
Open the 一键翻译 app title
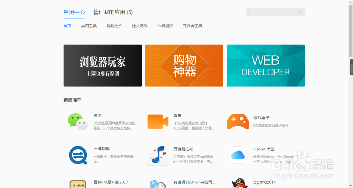(x=102, y=149)
